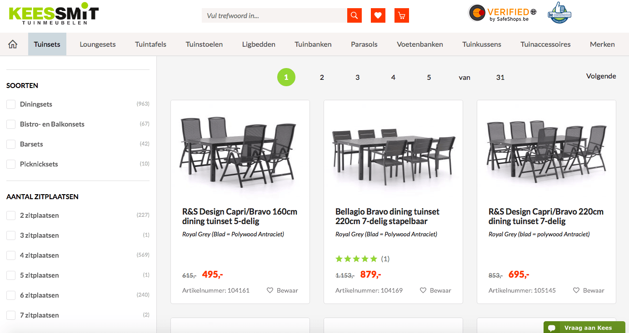The image size is (629, 333).
Task: Jump to last page 31
Action: (x=500, y=77)
